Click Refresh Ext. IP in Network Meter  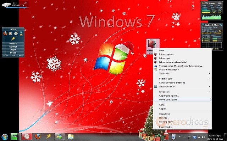(206, 33)
